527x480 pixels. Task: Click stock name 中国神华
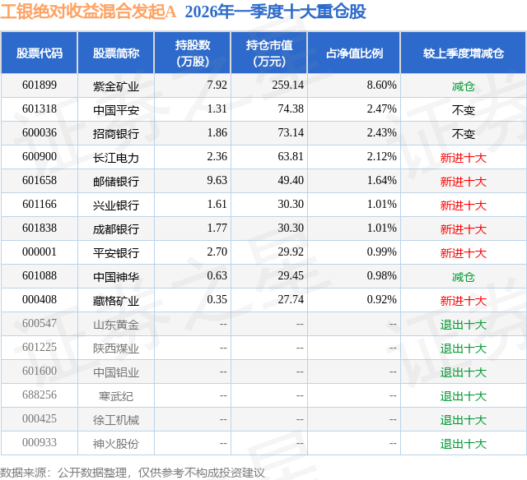point(116,277)
